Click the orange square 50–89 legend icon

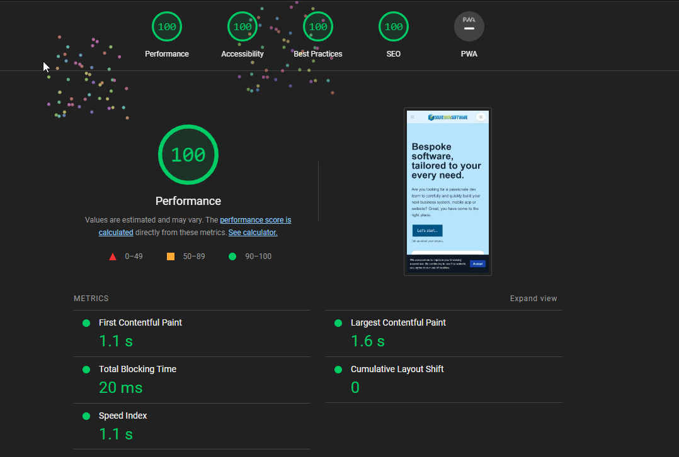tap(171, 256)
